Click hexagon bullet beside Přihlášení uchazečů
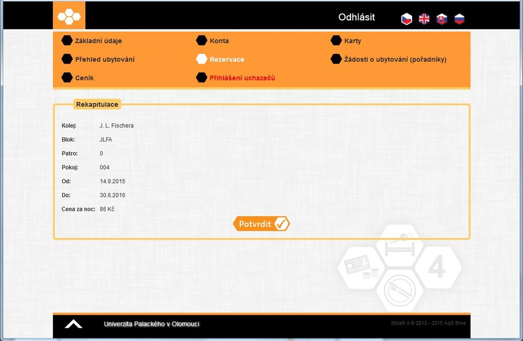Screen dimensions: 523x341 click(x=201, y=77)
